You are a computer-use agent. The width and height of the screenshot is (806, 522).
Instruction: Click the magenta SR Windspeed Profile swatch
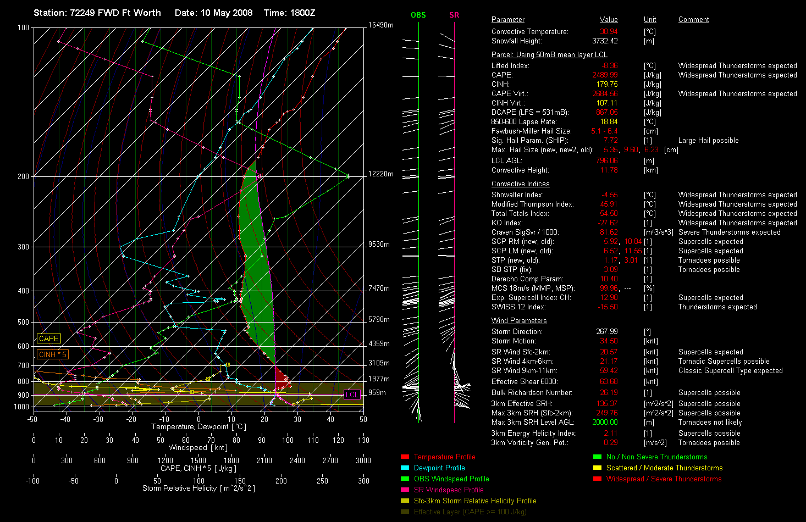pyautogui.click(x=405, y=490)
